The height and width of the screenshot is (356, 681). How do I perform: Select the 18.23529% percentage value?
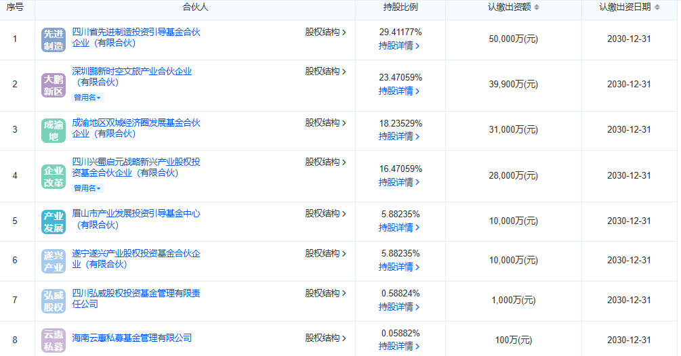pyautogui.click(x=400, y=124)
